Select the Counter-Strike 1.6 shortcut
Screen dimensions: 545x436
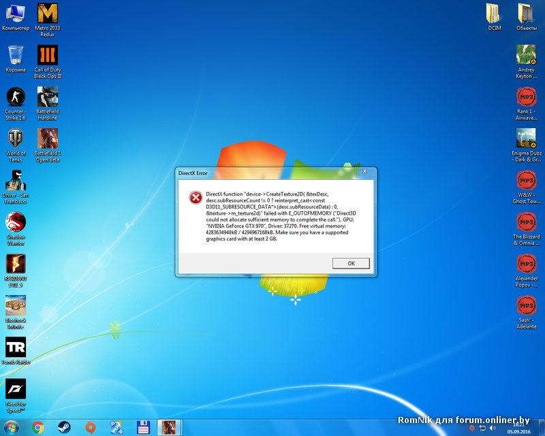click(16, 104)
